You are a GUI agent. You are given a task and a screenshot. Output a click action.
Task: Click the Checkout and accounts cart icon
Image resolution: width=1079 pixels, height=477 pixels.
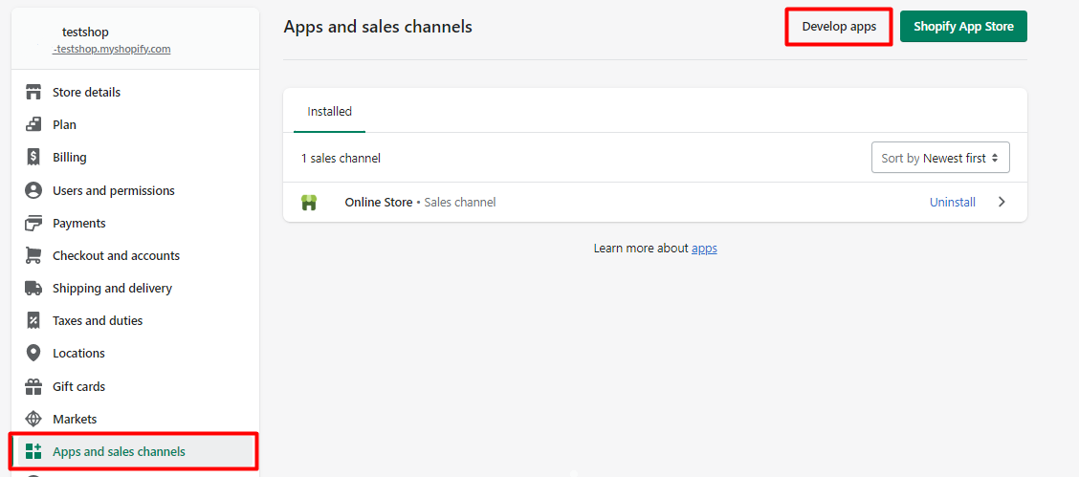[33, 255]
